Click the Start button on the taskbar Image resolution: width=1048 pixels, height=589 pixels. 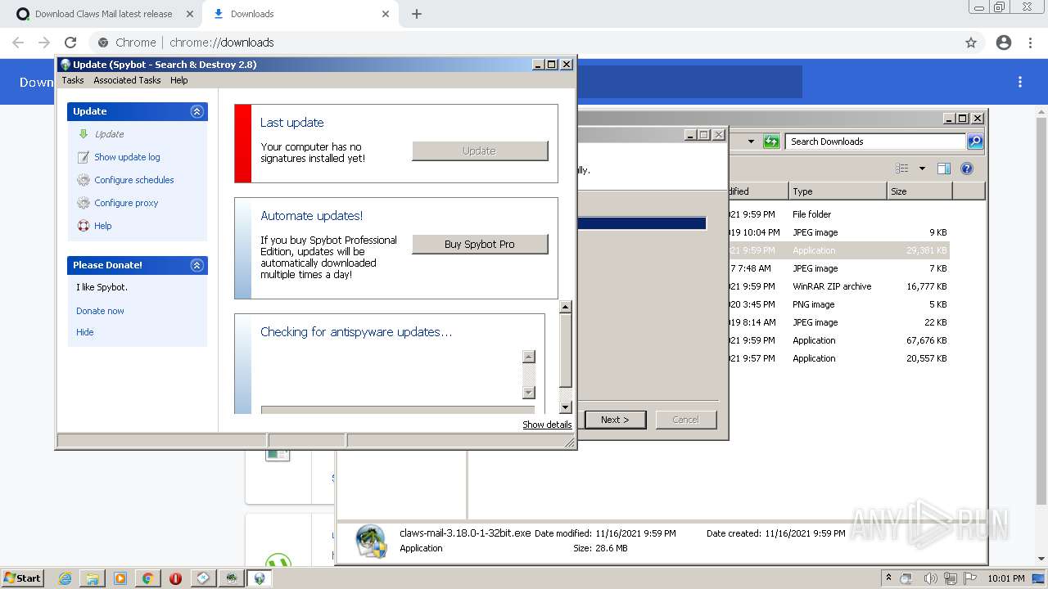pos(22,578)
